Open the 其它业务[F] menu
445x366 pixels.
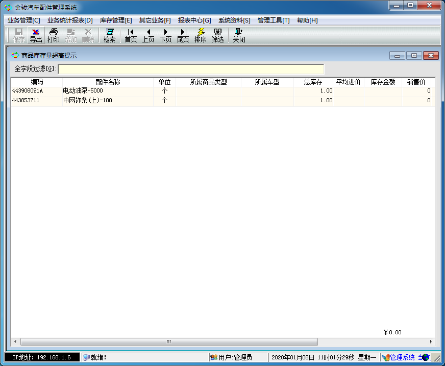tap(155, 20)
